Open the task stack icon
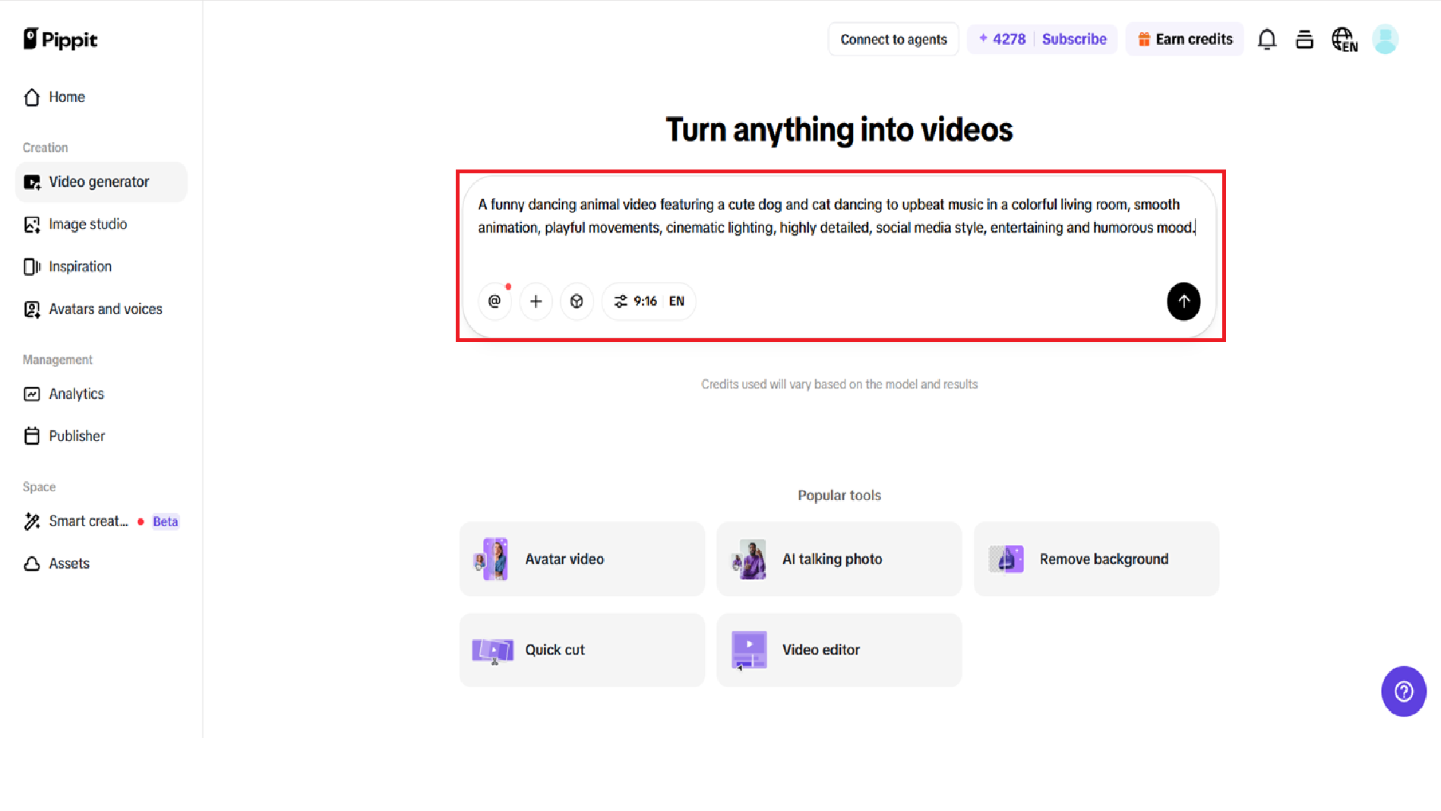This screenshot has height=811, width=1441. [x=1304, y=40]
